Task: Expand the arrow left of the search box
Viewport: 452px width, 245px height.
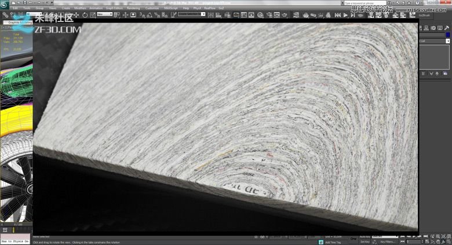Action: click(x=342, y=3)
